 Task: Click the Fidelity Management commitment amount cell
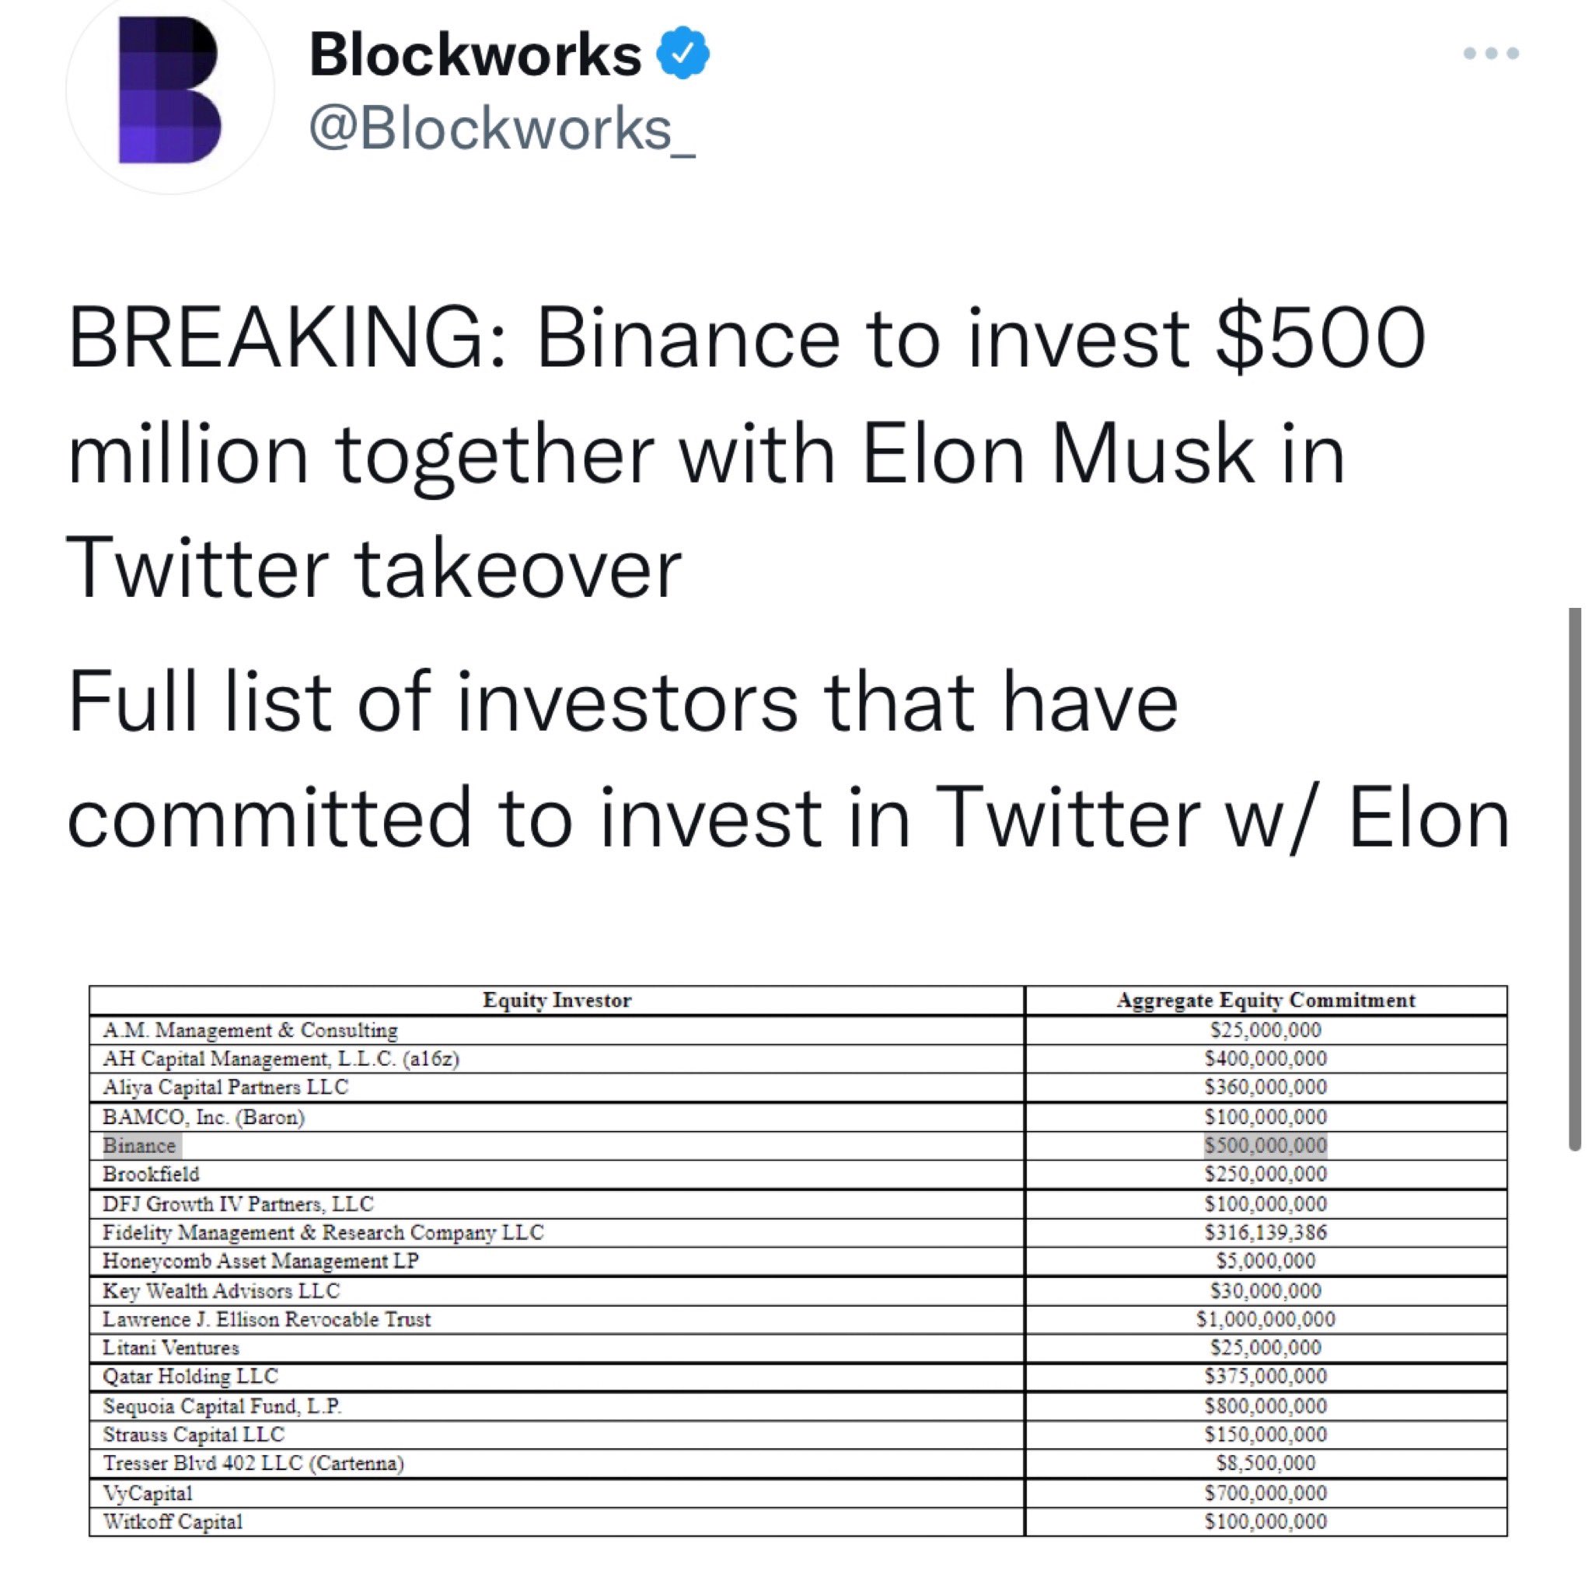1266,1232
